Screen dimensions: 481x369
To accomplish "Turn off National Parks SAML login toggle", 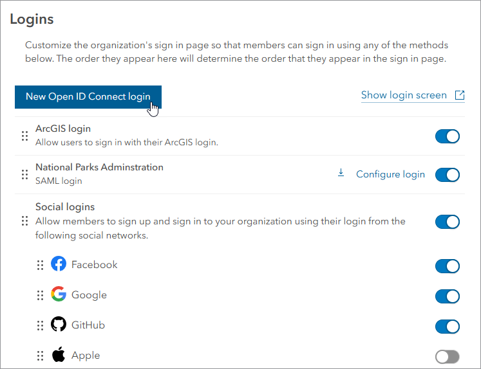I will [x=448, y=174].
